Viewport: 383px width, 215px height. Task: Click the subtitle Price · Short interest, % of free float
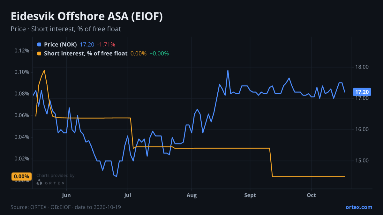(x=66, y=29)
